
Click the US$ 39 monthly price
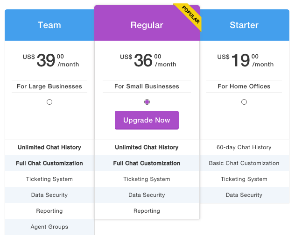(x=51, y=60)
